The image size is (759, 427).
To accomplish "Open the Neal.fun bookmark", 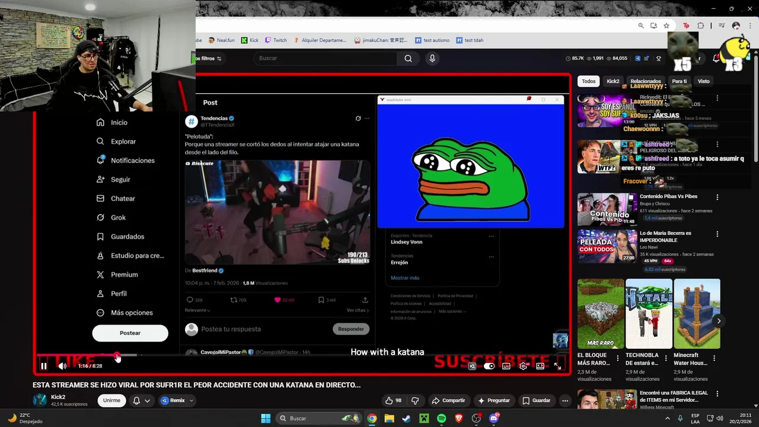I will (x=221, y=40).
